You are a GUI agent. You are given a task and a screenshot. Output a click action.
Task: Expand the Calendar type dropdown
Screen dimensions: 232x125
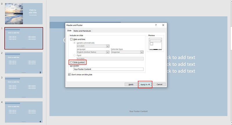[142, 52]
